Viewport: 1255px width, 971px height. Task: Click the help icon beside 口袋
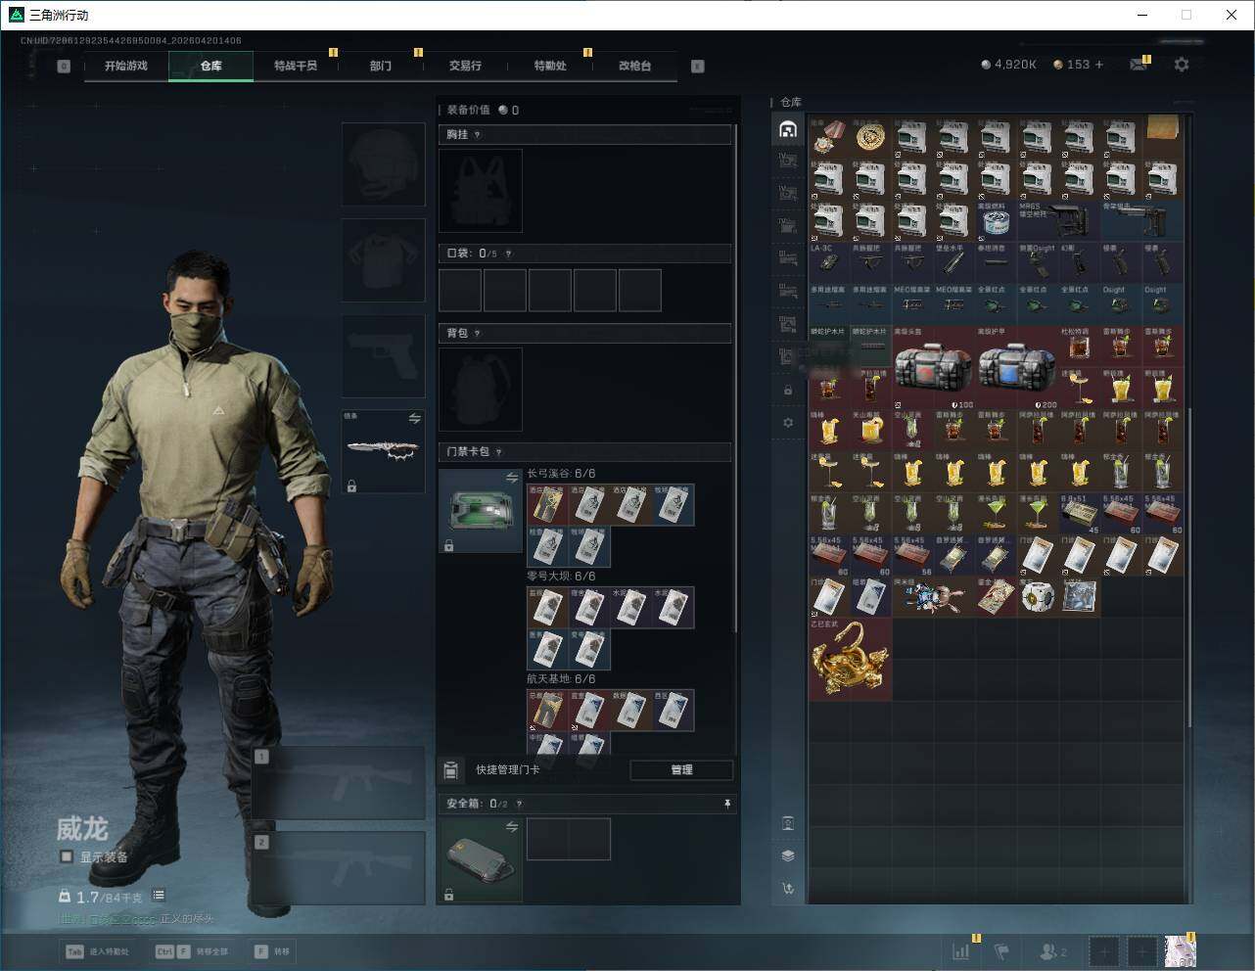tap(507, 254)
